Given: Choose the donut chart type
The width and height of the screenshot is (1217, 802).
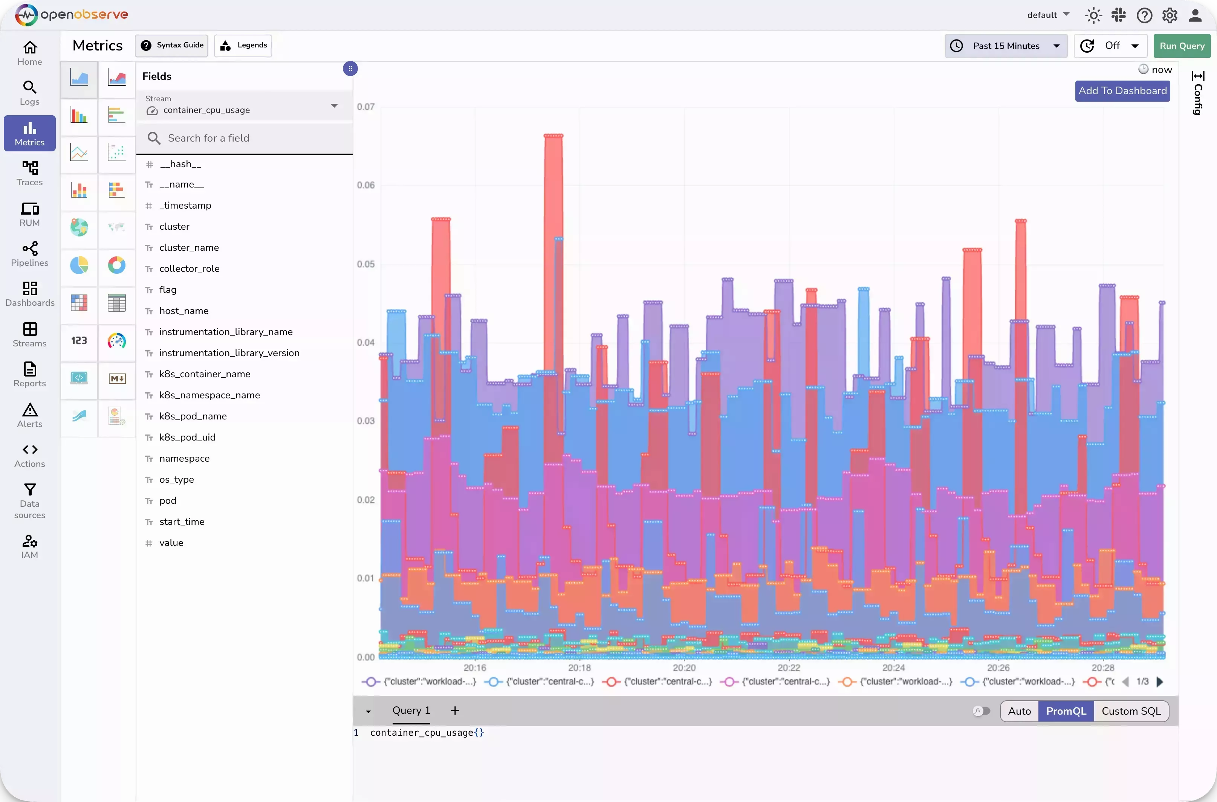Looking at the screenshot, I should 117,266.
